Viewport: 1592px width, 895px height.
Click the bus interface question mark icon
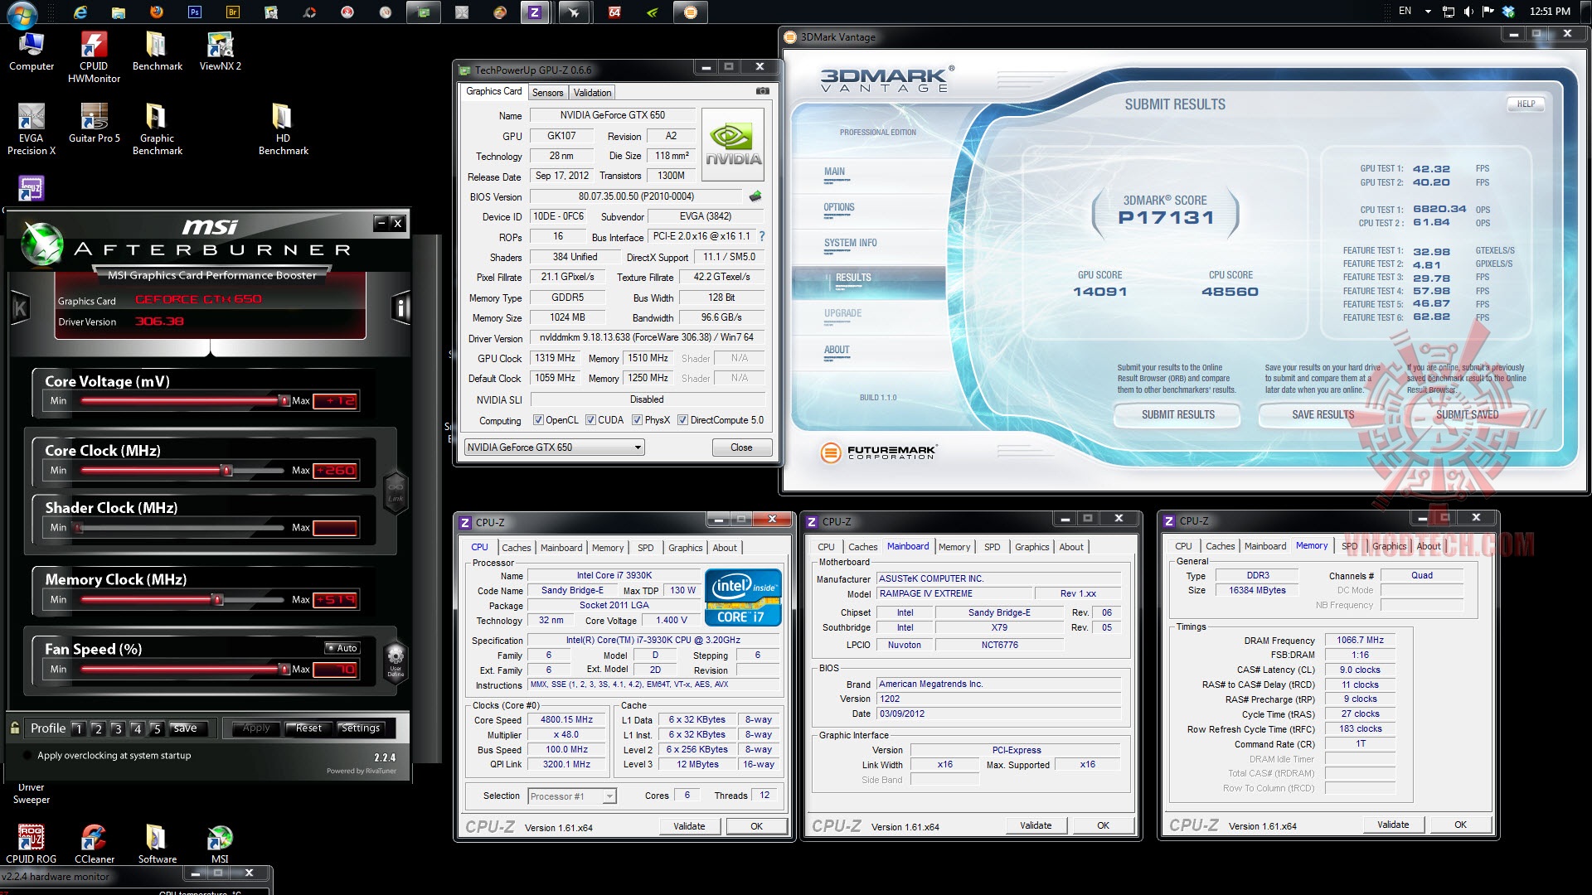(x=761, y=236)
